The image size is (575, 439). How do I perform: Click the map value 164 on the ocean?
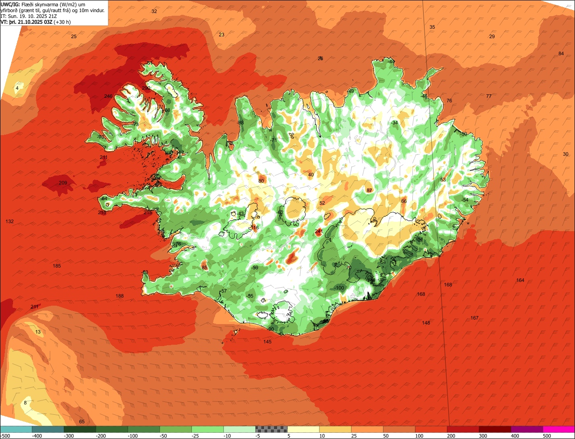coord(520,280)
